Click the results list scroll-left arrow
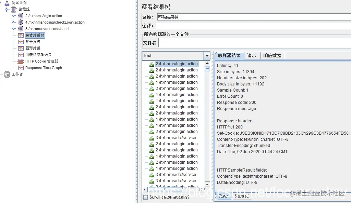 click(x=145, y=190)
